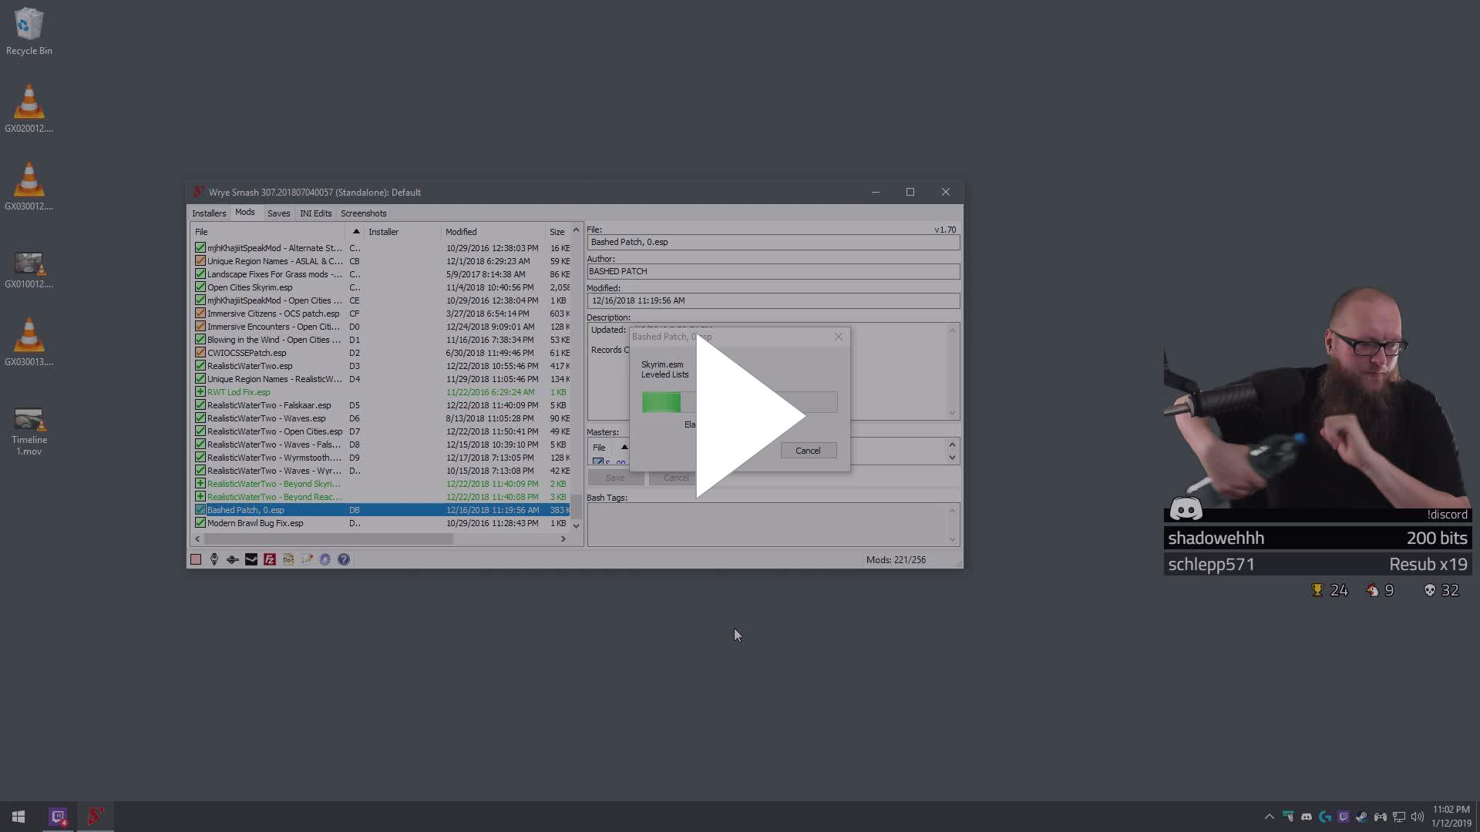Show hidden system tray icons chevron

click(1269, 817)
